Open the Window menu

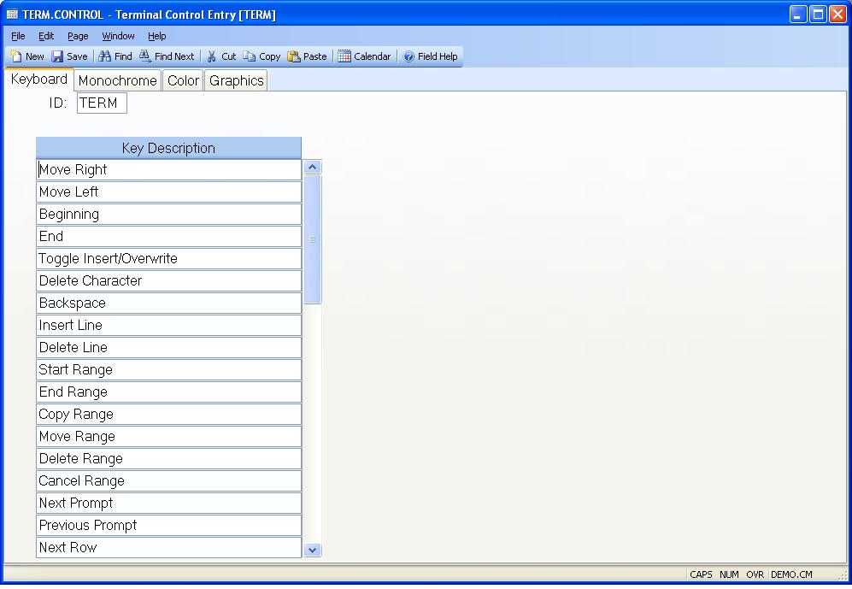118,36
